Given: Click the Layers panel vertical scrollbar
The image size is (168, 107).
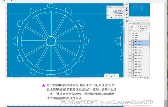Looking at the screenshot, I should click(x=150, y=41).
